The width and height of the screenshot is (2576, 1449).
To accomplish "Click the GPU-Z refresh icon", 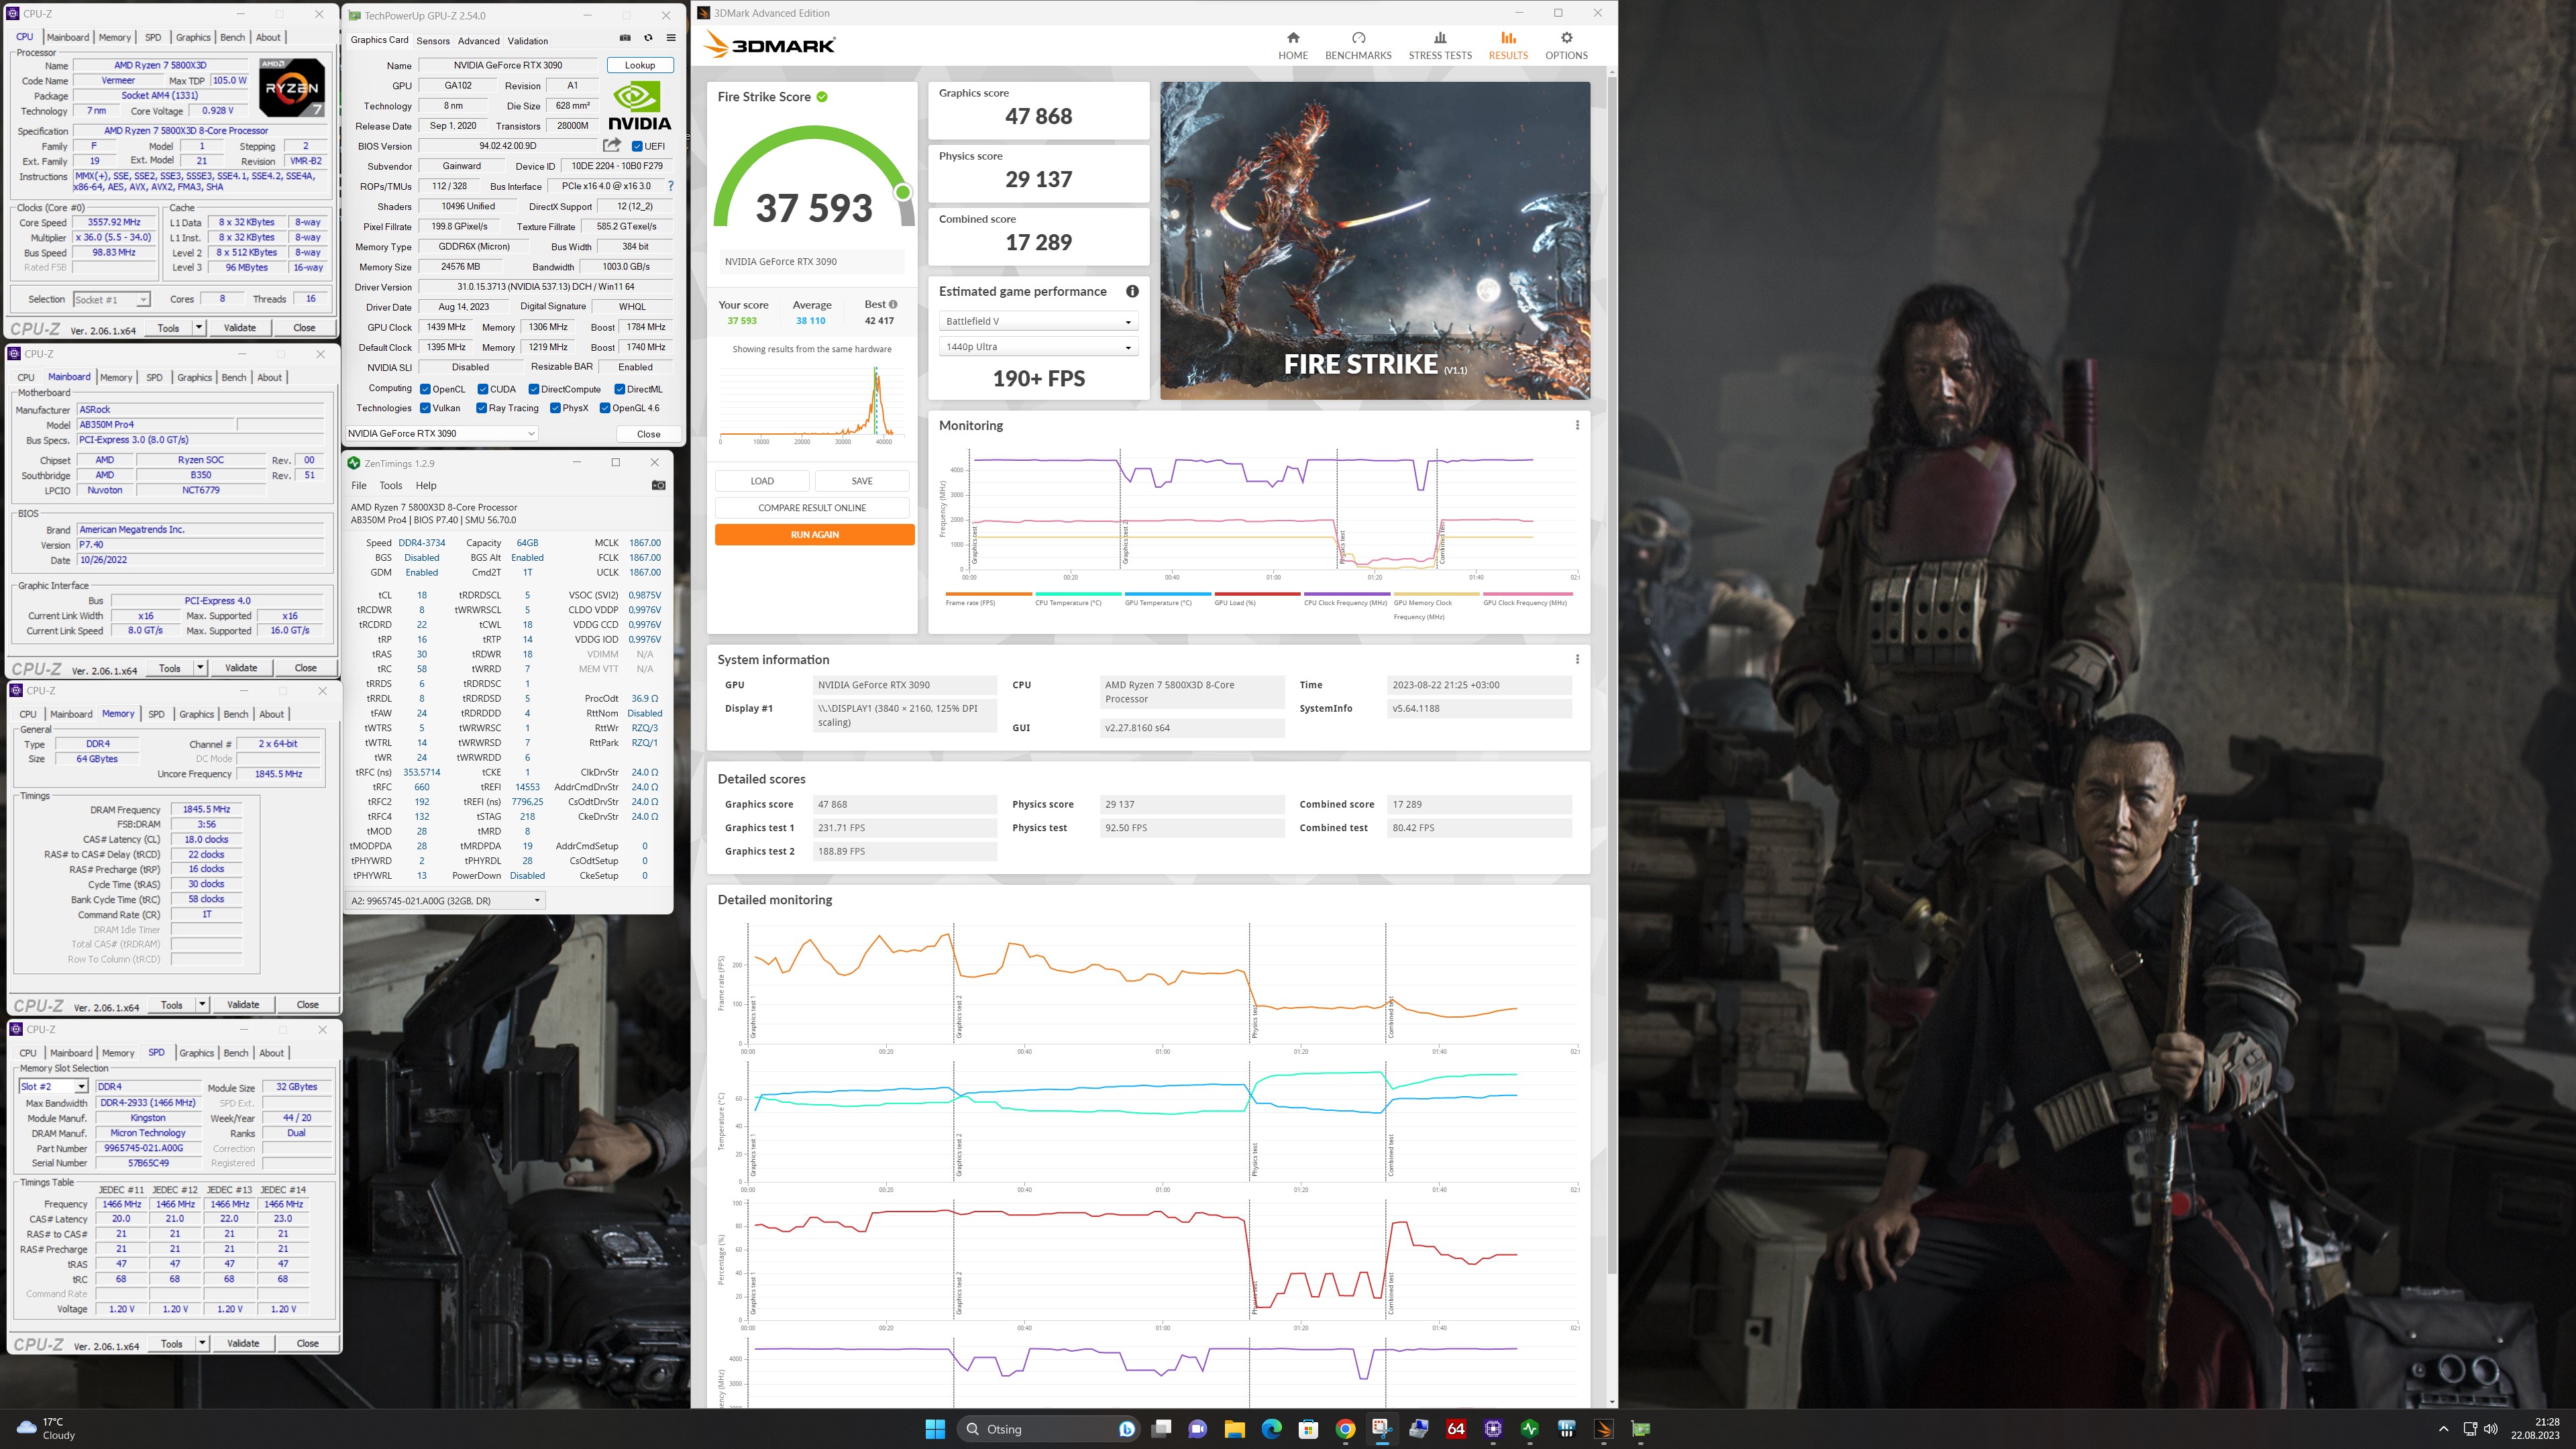I will click(648, 38).
